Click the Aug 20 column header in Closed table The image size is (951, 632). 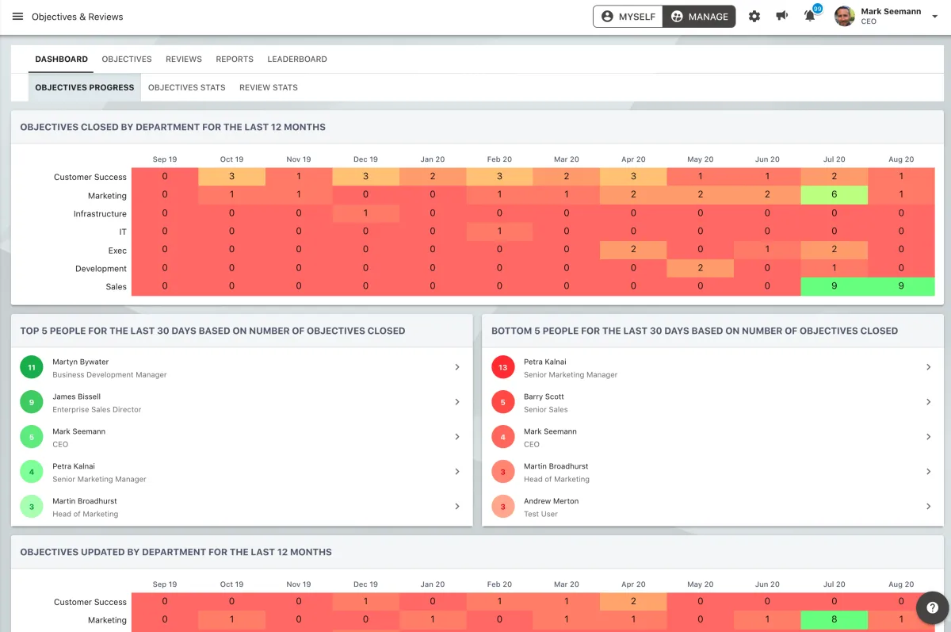901,159
